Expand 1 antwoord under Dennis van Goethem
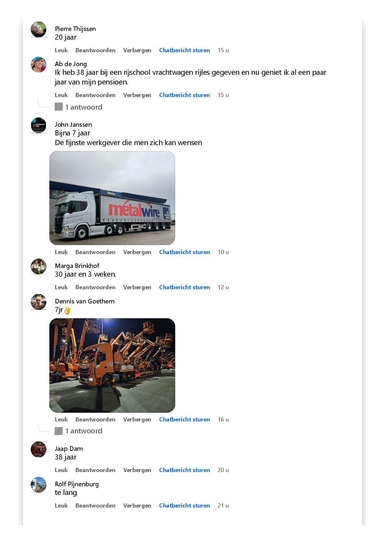384x543 pixels. point(84,431)
